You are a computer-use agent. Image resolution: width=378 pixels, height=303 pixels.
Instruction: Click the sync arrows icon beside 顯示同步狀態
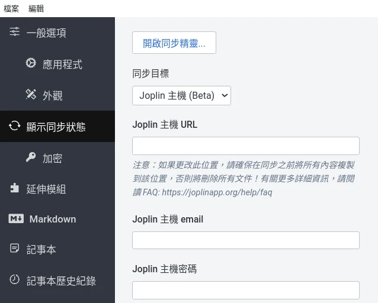point(15,126)
